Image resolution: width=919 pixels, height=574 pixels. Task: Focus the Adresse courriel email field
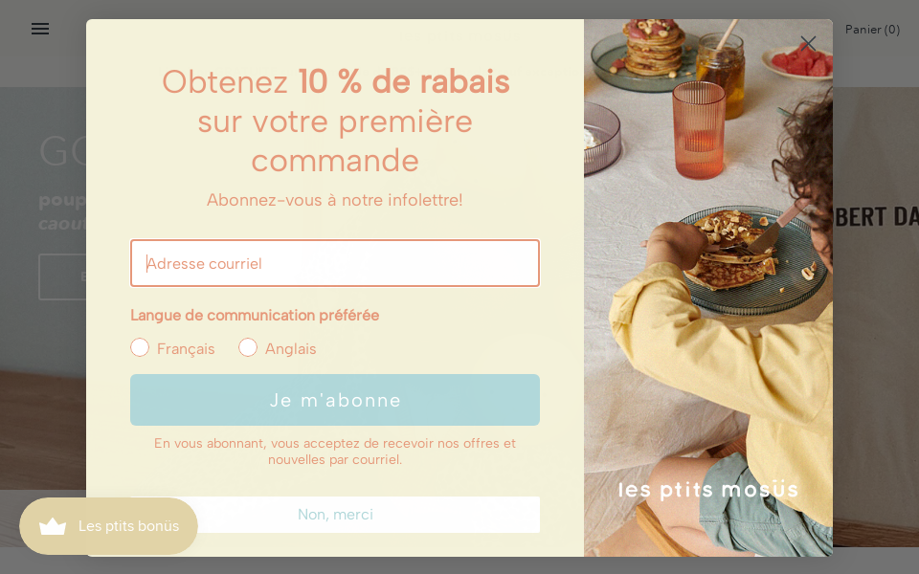(335, 263)
